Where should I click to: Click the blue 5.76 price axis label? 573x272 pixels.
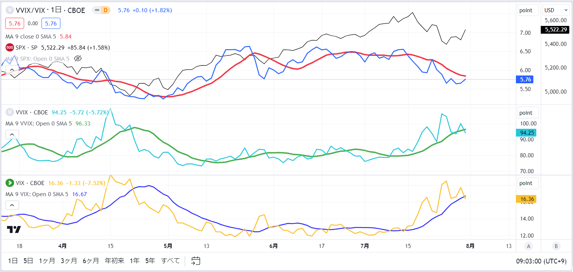(526, 79)
